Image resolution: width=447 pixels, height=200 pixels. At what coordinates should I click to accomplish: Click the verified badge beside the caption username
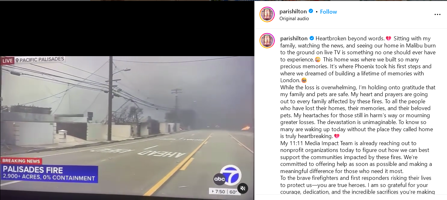tap(312, 38)
